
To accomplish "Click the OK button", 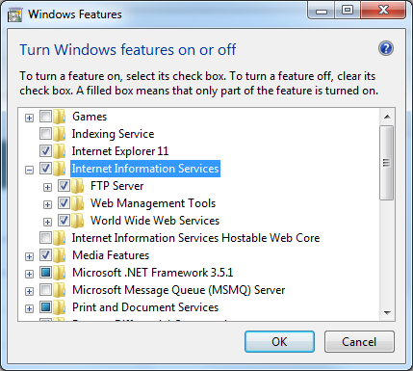I will point(279,342).
